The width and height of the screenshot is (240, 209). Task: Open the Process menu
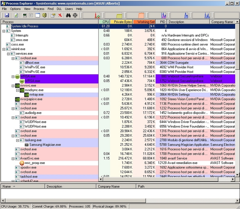click(x=39, y=9)
